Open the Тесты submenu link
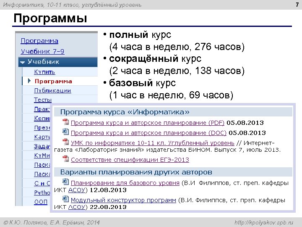This screenshot has width=302, height=227. pos(43,100)
